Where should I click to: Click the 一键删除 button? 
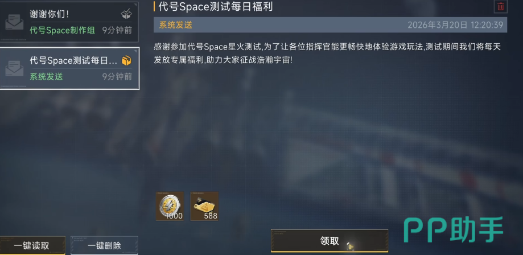[x=104, y=246]
